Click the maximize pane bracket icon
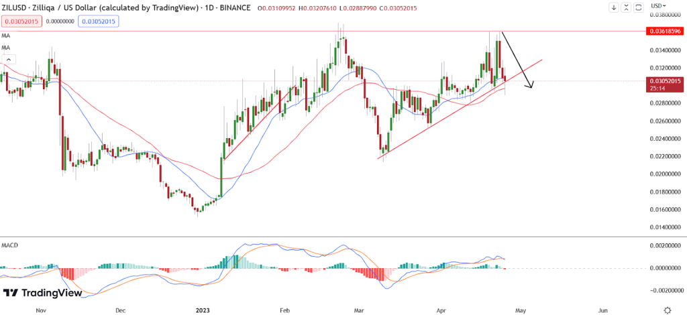This screenshot has width=687, height=315. (x=639, y=7)
